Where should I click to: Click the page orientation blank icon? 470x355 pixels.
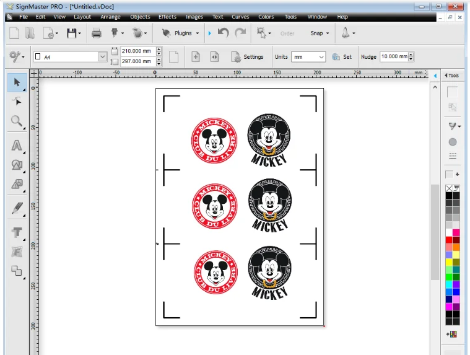(x=173, y=56)
